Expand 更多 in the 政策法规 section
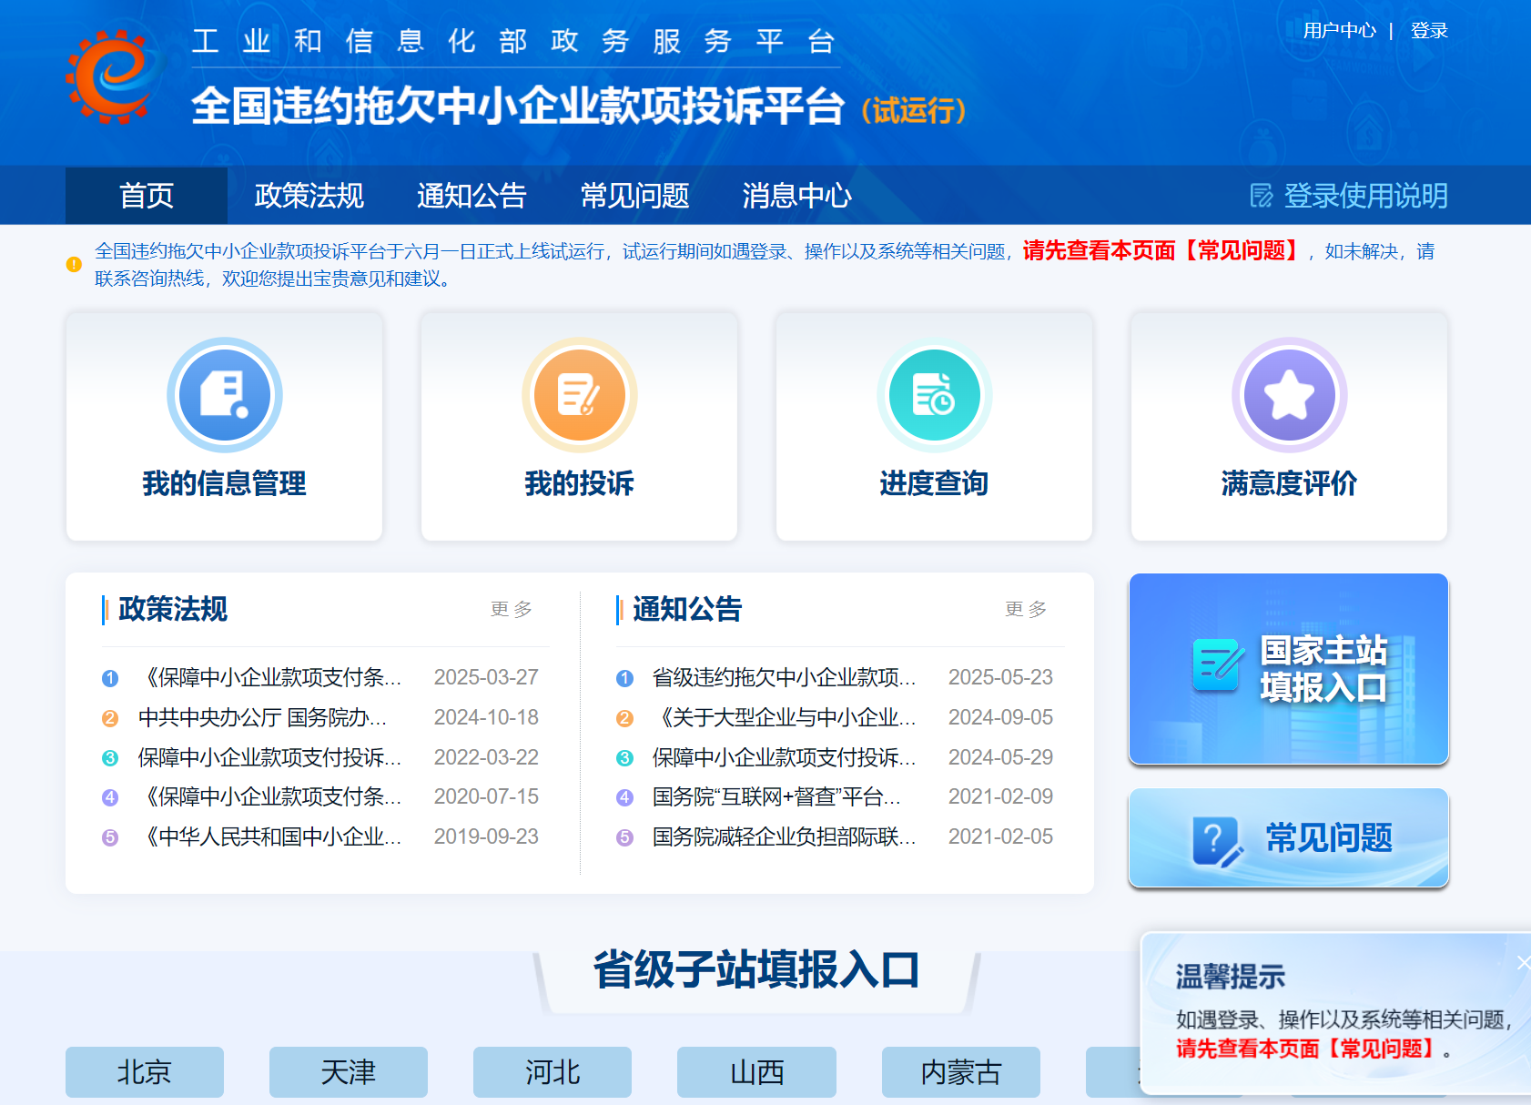This screenshot has width=1531, height=1105. click(x=511, y=609)
